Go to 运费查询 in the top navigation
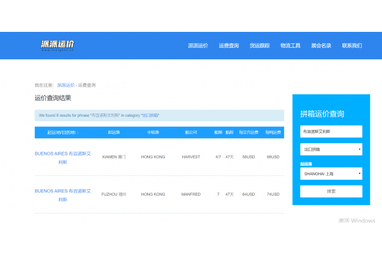 tap(229, 46)
